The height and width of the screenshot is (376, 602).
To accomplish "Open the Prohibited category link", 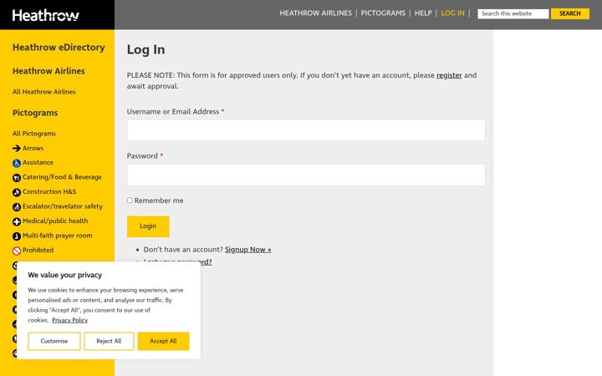I will tap(38, 250).
